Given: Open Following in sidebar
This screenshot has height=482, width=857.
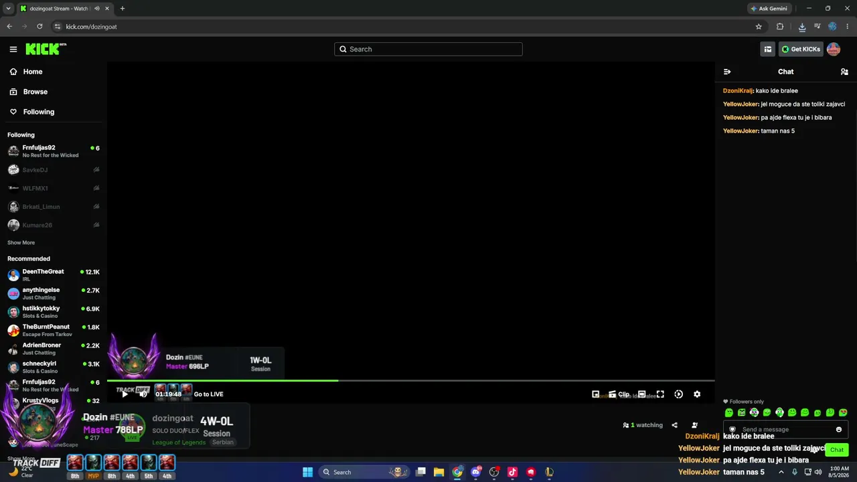Looking at the screenshot, I should coord(54,112).
